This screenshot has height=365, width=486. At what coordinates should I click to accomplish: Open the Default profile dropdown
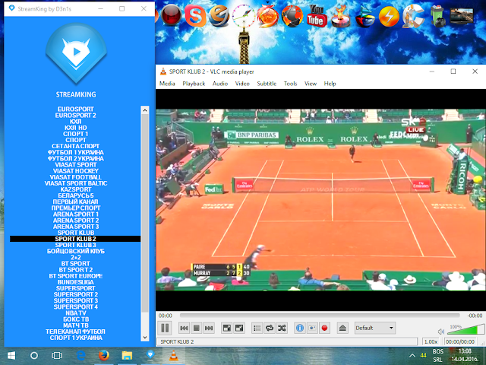(x=374, y=328)
